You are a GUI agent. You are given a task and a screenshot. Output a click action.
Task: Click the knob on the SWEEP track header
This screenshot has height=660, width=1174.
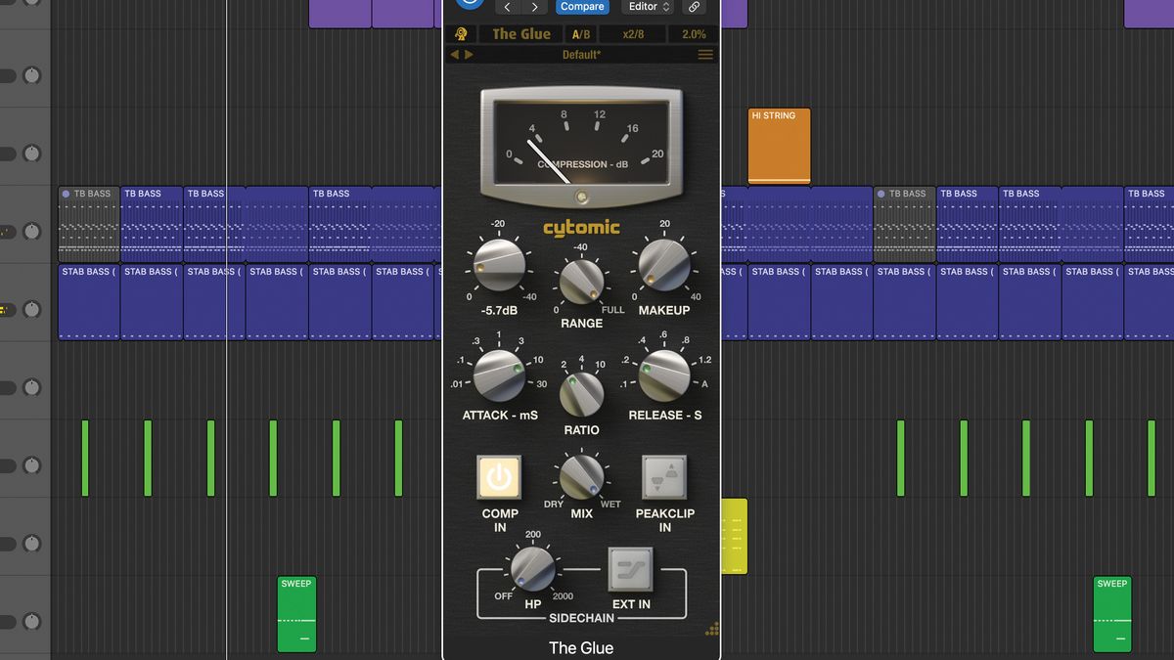pos(32,622)
